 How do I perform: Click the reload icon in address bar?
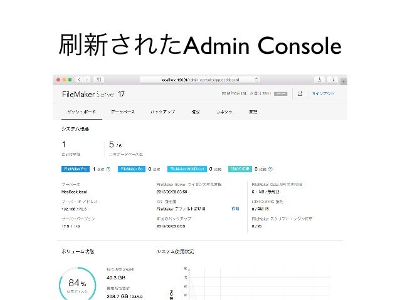(x=256, y=80)
